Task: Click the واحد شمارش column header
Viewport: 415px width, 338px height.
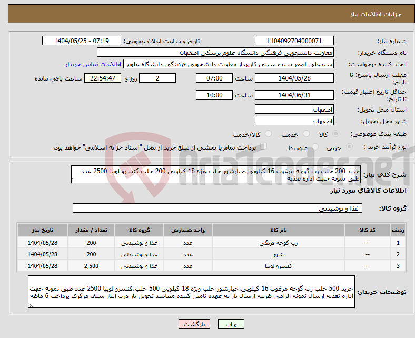Action: (x=188, y=230)
